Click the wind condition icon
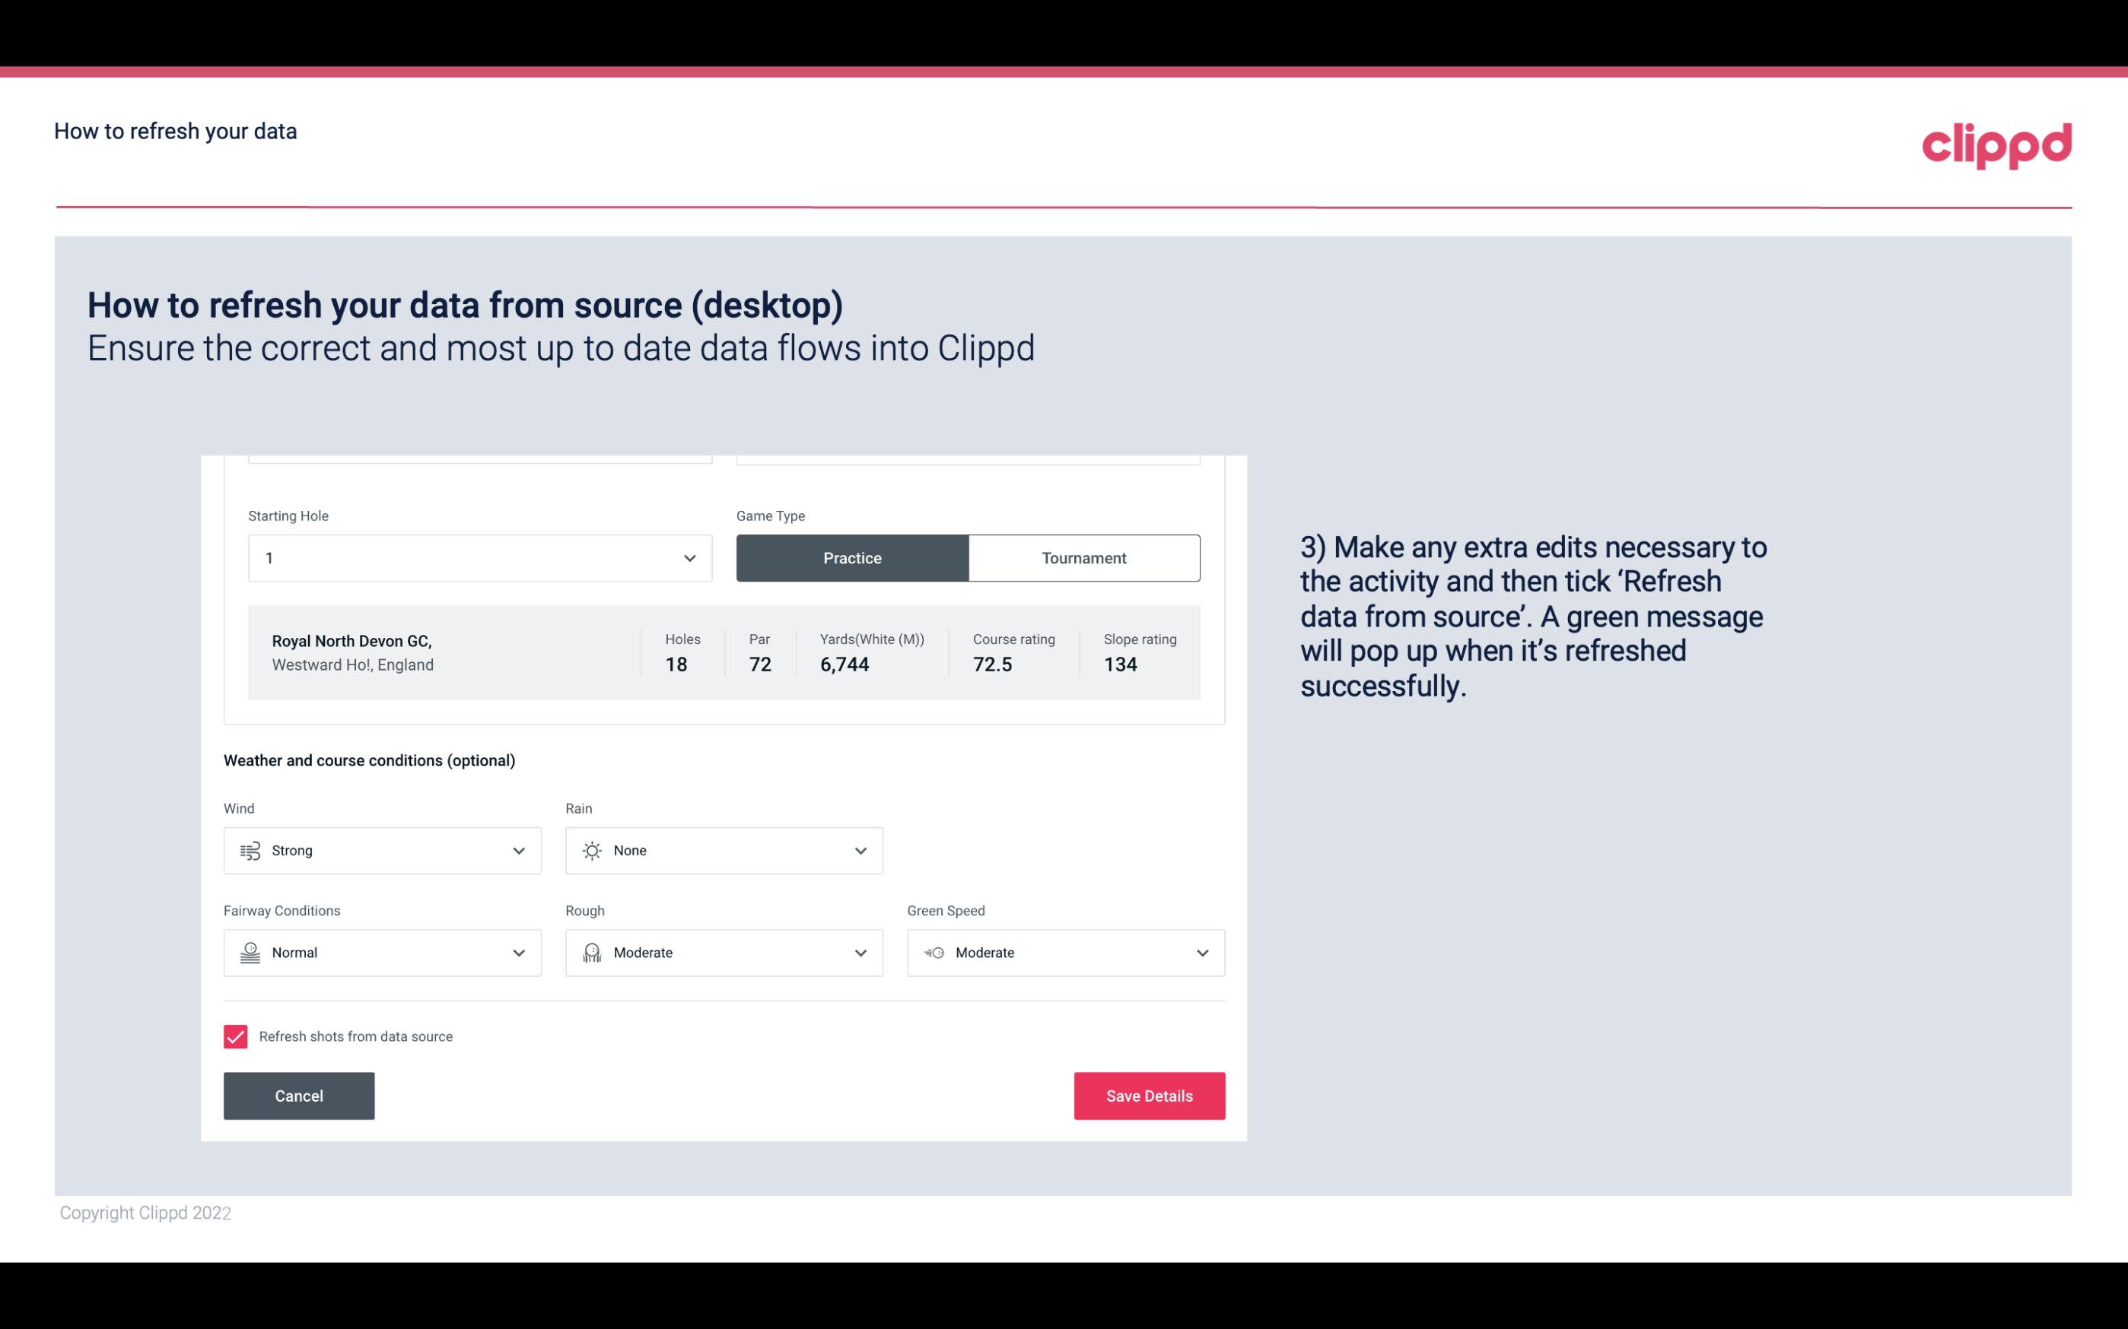Screen dimensions: 2128x1329 (250, 852)
